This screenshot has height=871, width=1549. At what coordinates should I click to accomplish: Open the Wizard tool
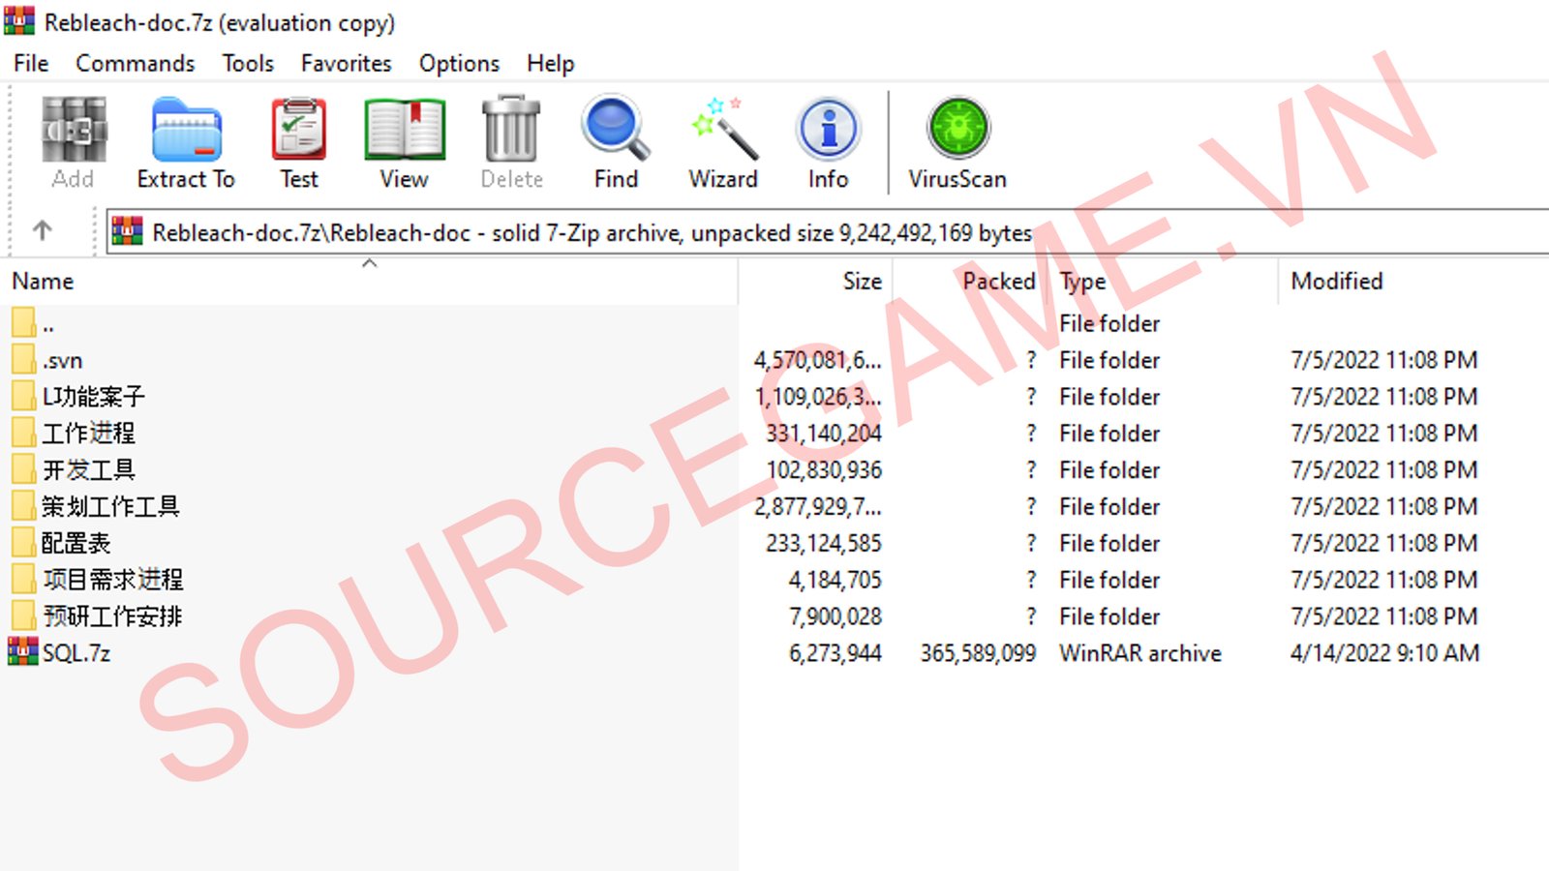click(x=722, y=142)
